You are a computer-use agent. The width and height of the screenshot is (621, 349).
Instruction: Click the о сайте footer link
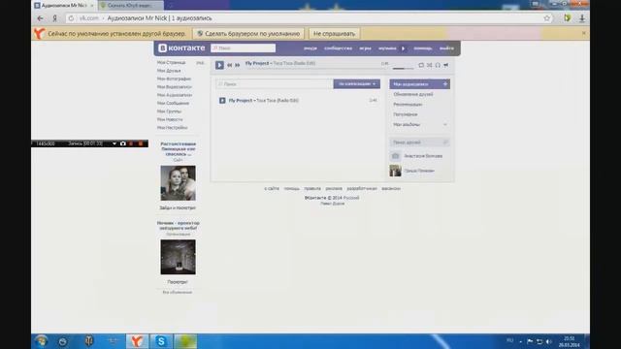click(x=272, y=188)
